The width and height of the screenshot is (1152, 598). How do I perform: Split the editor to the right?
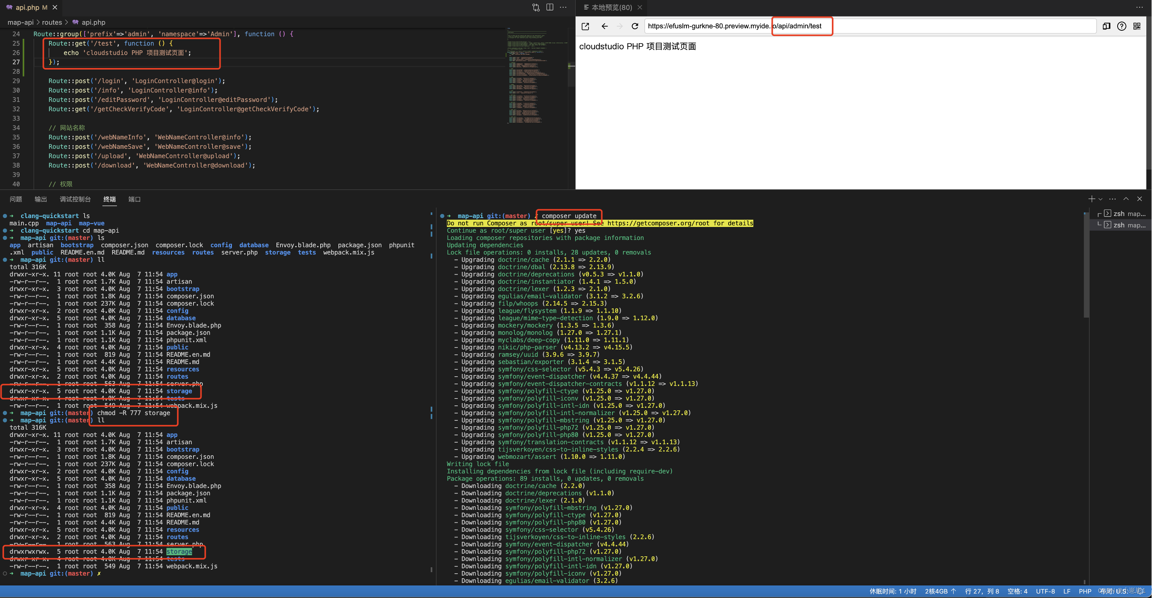click(x=550, y=7)
